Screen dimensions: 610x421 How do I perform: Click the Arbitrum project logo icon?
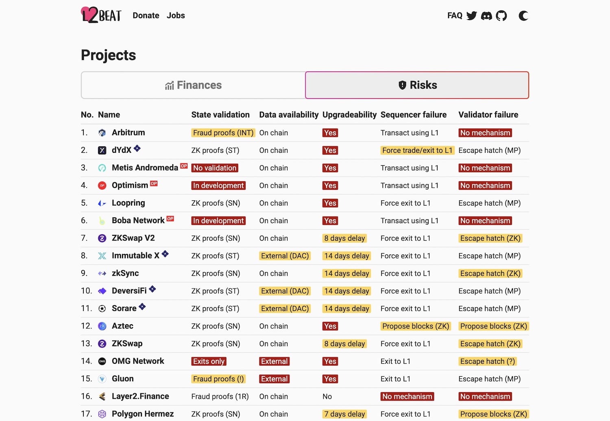(x=102, y=133)
